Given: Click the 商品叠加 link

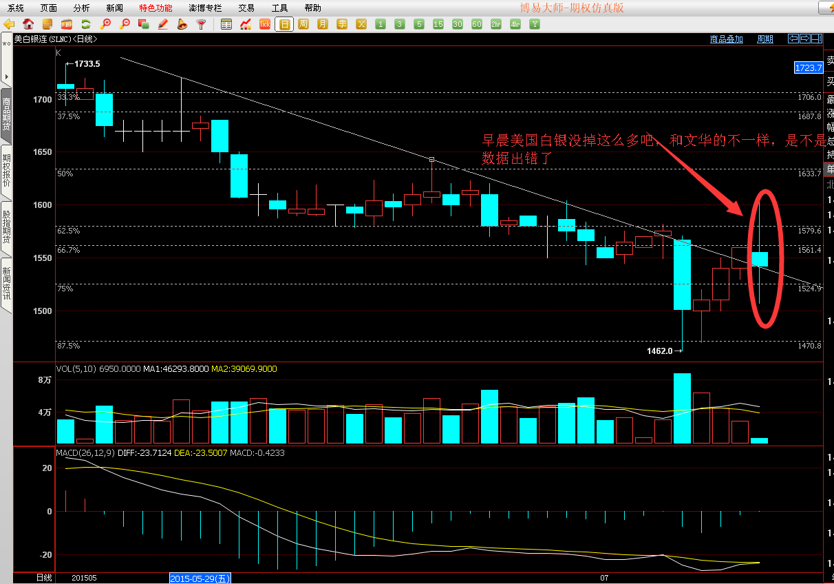Looking at the screenshot, I should click(727, 39).
